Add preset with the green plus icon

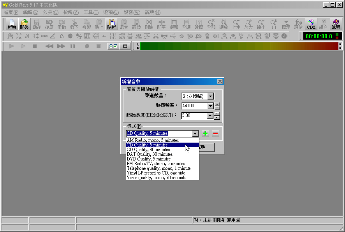[205, 133]
